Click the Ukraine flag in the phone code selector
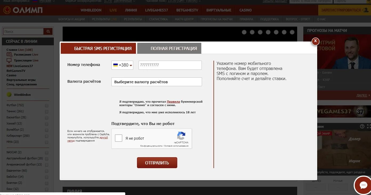 (x=115, y=65)
